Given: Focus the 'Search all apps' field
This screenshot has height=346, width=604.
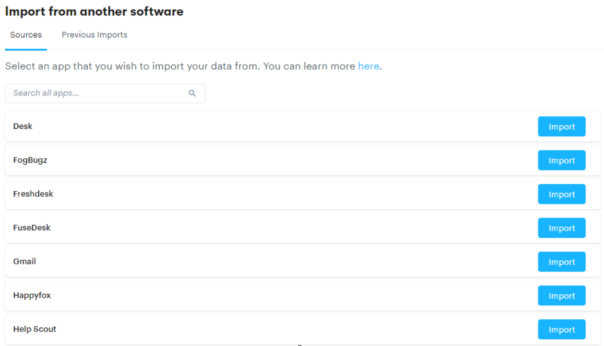Looking at the screenshot, I should [105, 93].
